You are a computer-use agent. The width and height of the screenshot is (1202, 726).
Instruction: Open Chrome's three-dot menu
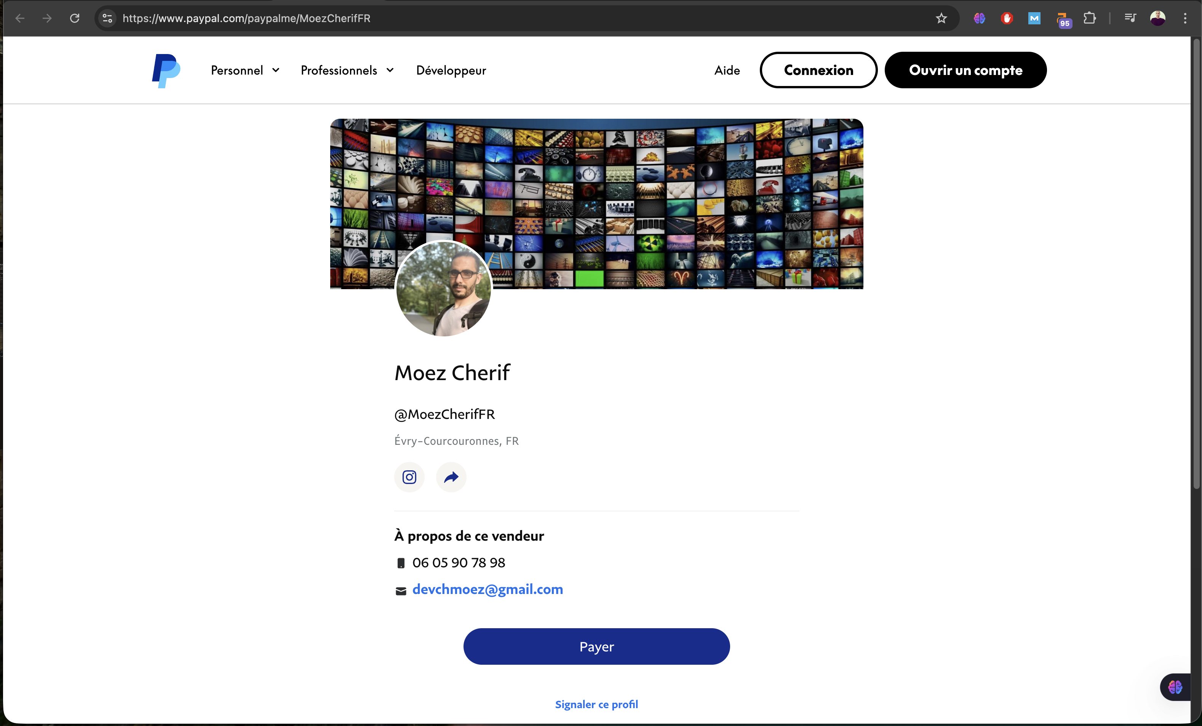[x=1185, y=18]
